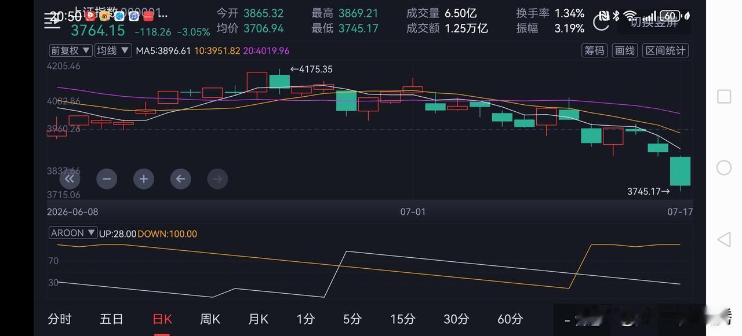The image size is (742, 336).
Task: Tap the last green candlestick at 07-17
Action: click(x=681, y=171)
